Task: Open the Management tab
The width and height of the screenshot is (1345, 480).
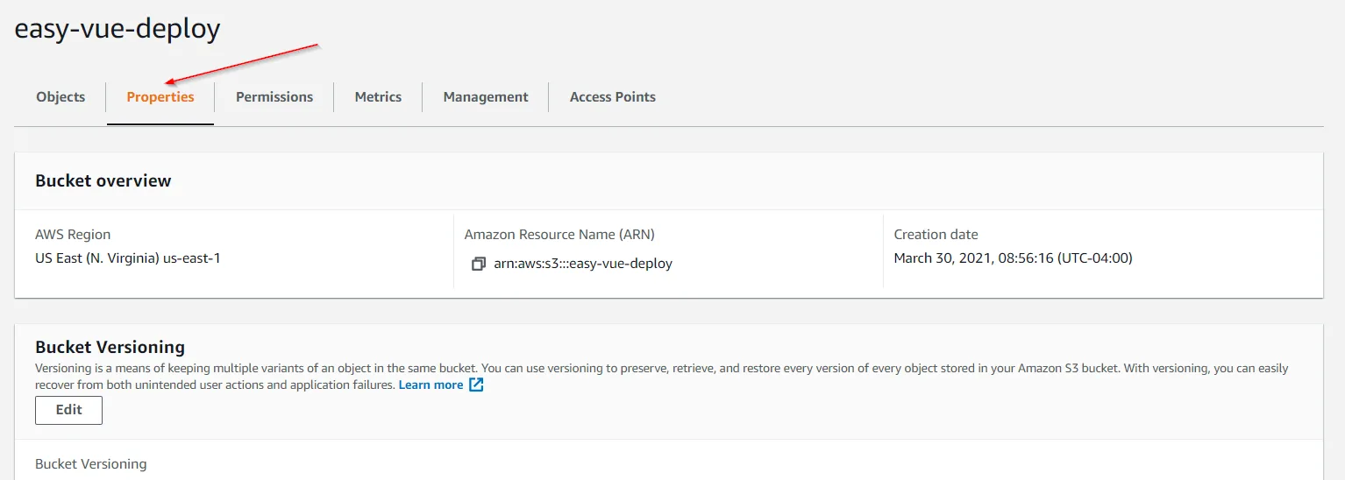Action: pyautogui.click(x=486, y=97)
